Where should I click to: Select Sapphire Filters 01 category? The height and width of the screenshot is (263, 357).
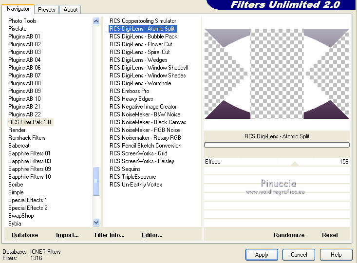(x=29, y=153)
